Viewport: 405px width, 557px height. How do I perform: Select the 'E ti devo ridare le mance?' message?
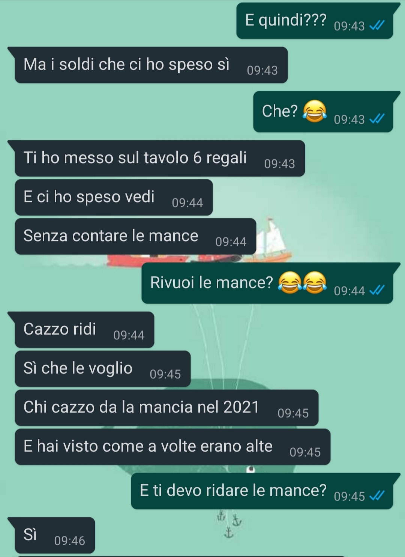(262, 491)
